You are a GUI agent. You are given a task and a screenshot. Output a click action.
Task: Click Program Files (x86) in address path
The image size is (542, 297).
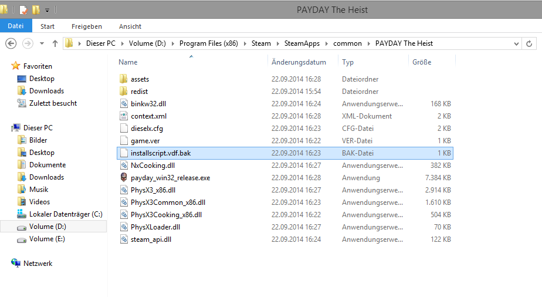[208, 43]
